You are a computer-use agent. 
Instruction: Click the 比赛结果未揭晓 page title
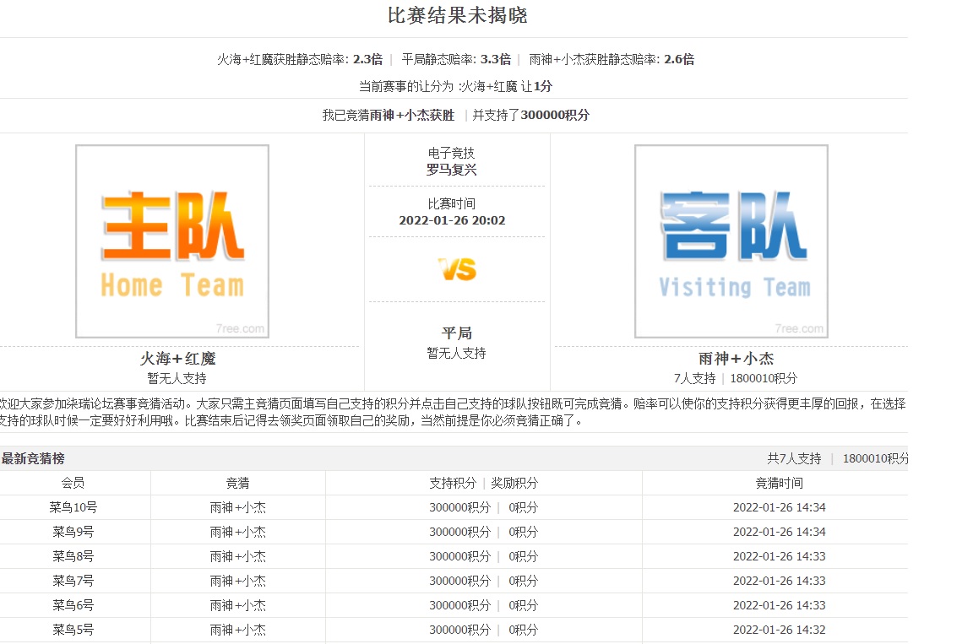[x=457, y=16]
